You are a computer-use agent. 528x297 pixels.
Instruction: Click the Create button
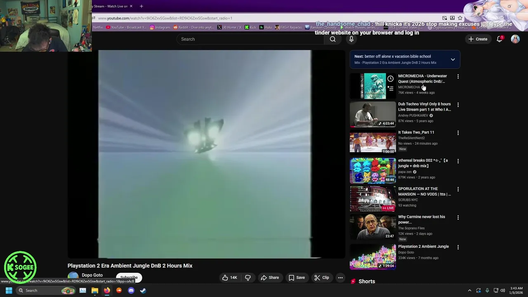click(477, 39)
